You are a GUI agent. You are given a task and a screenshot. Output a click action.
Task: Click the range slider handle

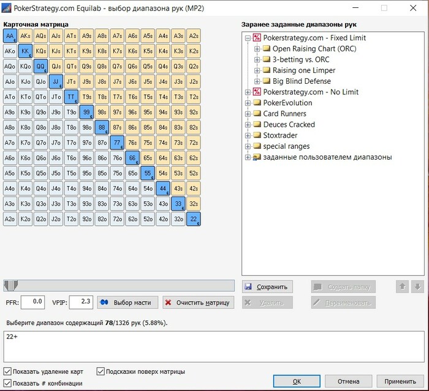[x=11, y=286]
